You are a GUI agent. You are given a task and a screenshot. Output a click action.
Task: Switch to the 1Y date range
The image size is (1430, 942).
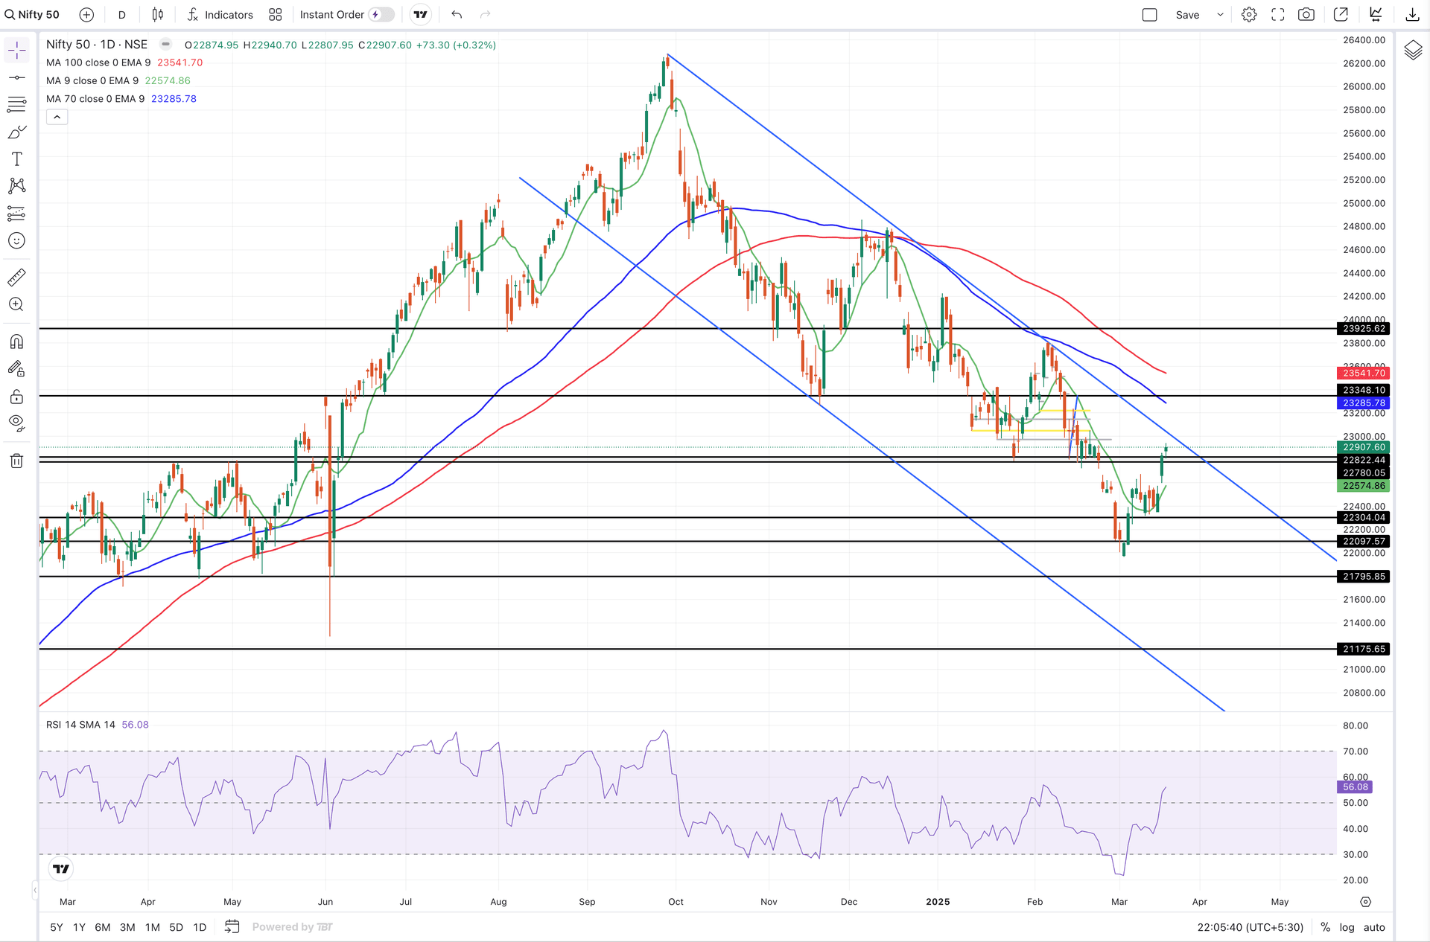point(80,927)
